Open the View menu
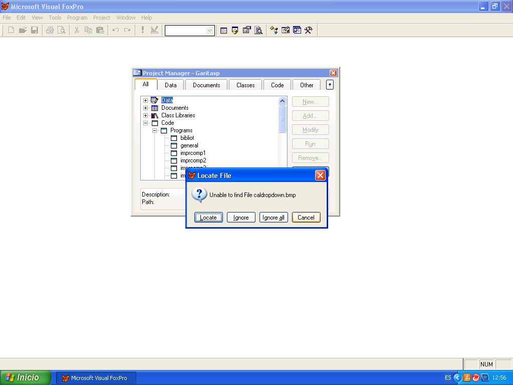This screenshot has width=513, height=385. pos(37,18)
